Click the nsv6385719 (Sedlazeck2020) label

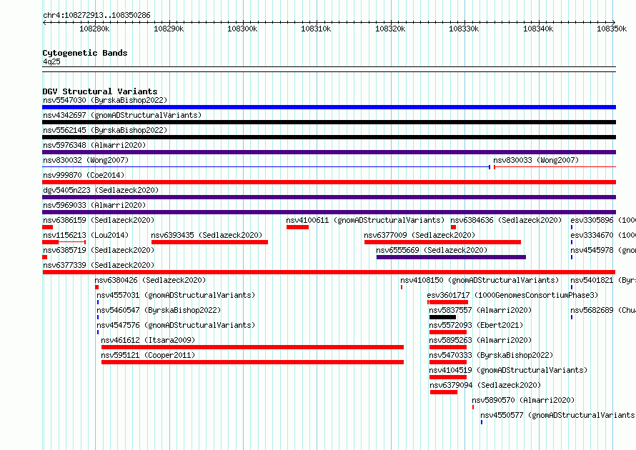click(x=99, y=250)
